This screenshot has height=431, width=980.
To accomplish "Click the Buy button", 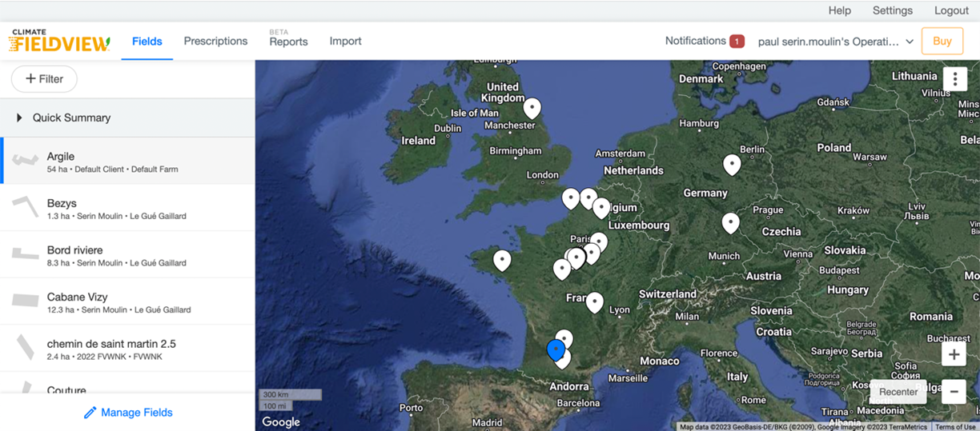I will [942, 41].
